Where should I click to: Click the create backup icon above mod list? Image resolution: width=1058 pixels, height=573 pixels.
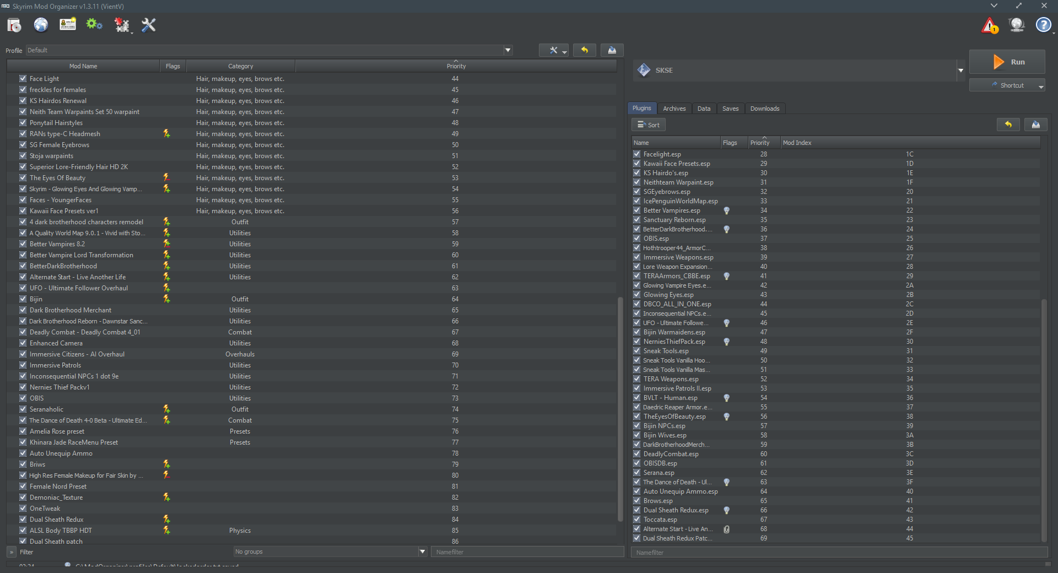click(612, 50)
